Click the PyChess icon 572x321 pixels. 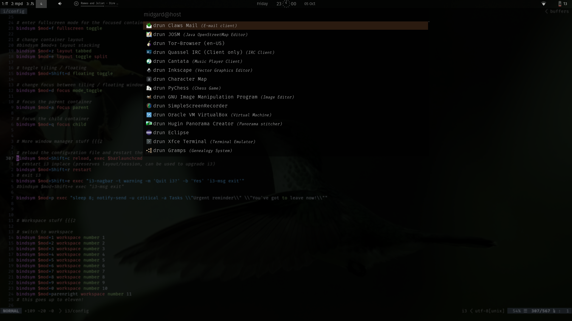[x=149, y=88]
